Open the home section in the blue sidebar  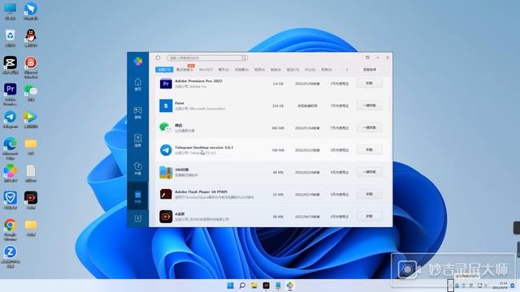[x=138, y=84]
